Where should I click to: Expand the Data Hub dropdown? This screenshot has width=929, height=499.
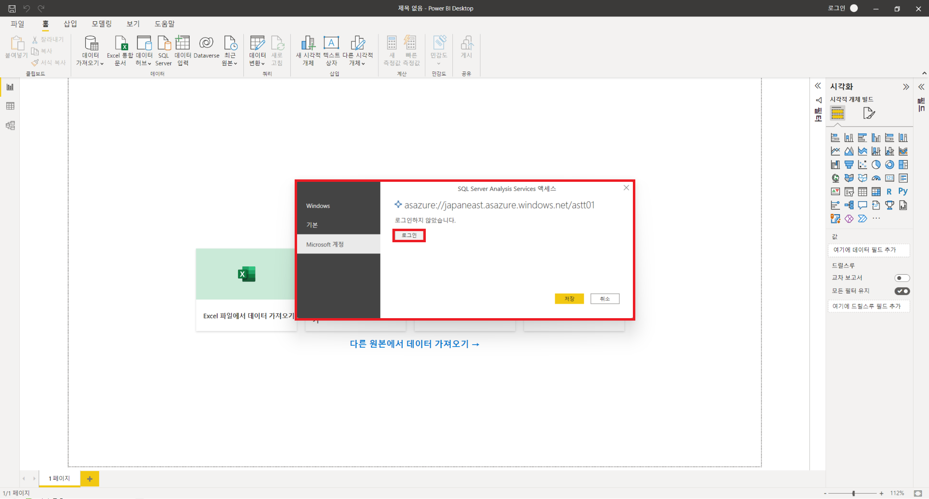tap(150, 63)
